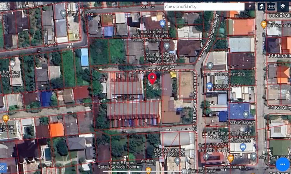Screen dimensions: 291x174
Task: Open the map layers stack icon
Action: (x=282, y=7)
